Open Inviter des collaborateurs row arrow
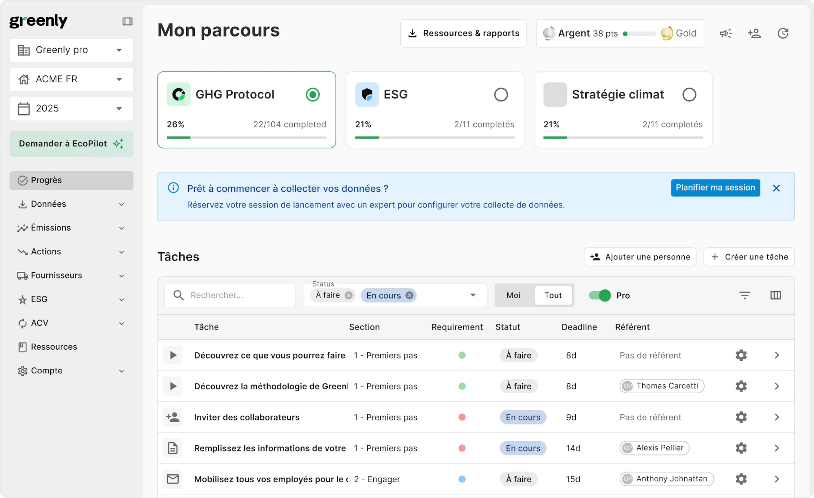The width and height of the screenshot is (814, 498). tap(777, 417)
